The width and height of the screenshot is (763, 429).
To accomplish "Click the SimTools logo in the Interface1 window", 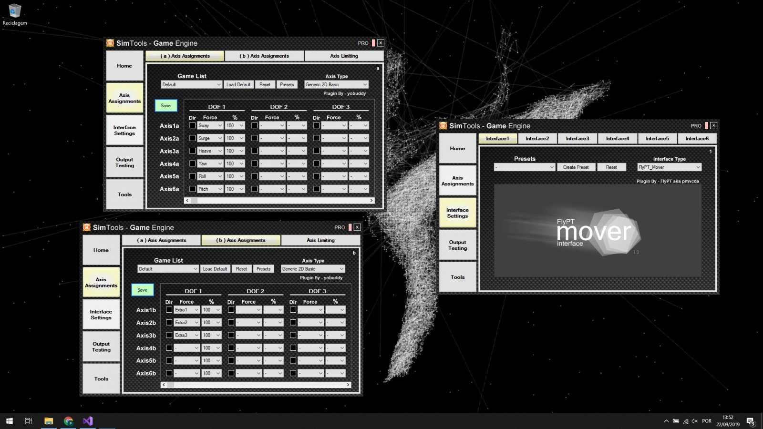I will coord(443,126).
